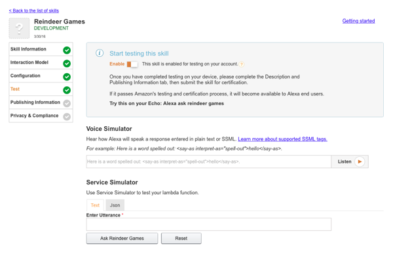This screenshot has width=393, height=253.
Task: Click the gray checkmark beside Privacy & Compliance
Action: pyautogui.click(x=67, y=116)
